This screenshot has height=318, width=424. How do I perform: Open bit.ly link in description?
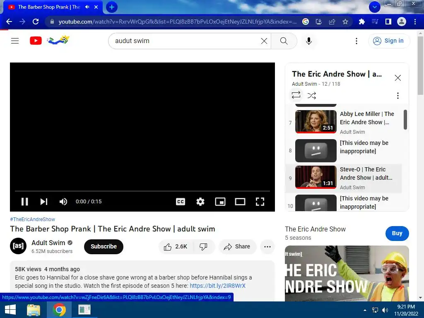pyautogui.click(x=217, y=286)
